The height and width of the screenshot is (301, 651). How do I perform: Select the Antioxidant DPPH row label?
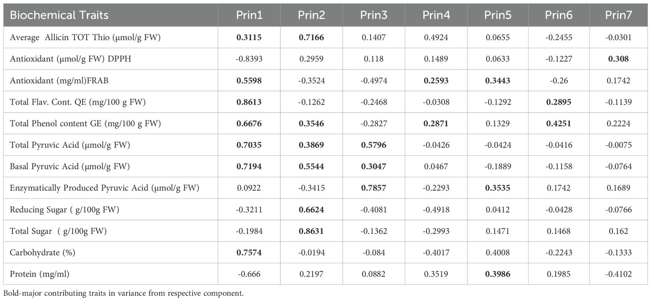pyautogui.click(x=65, y=59)
